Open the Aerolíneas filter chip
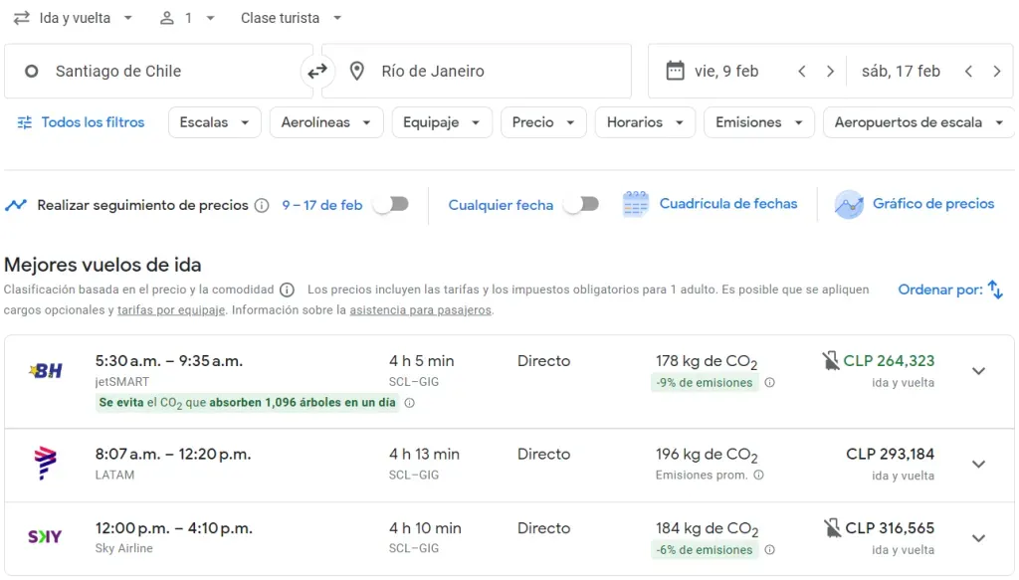1019x580 pixels. click(x=325, y=122)
